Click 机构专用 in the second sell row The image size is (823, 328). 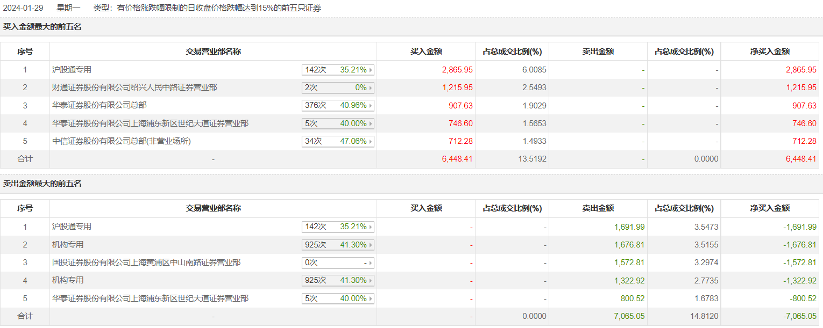68,245
